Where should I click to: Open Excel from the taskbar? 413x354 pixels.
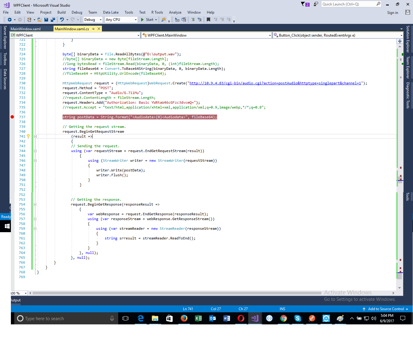point(198,318)
